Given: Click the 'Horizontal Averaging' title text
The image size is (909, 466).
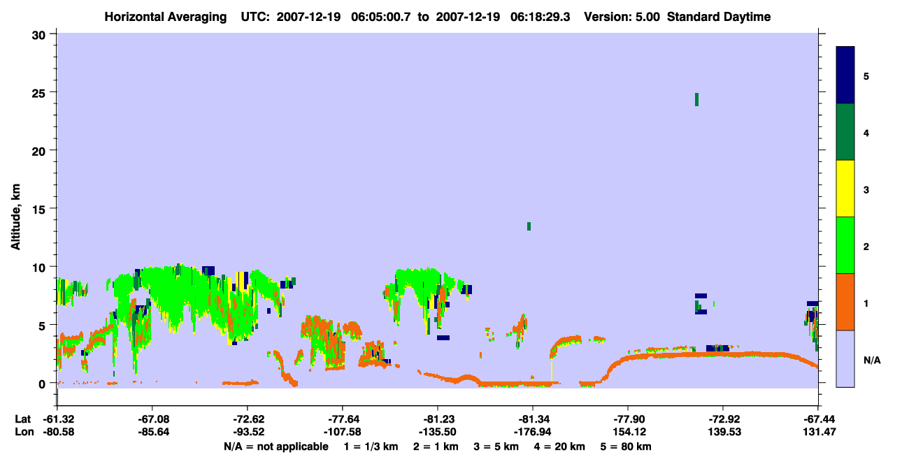Looking at the screenshot, I should [164, 17].
